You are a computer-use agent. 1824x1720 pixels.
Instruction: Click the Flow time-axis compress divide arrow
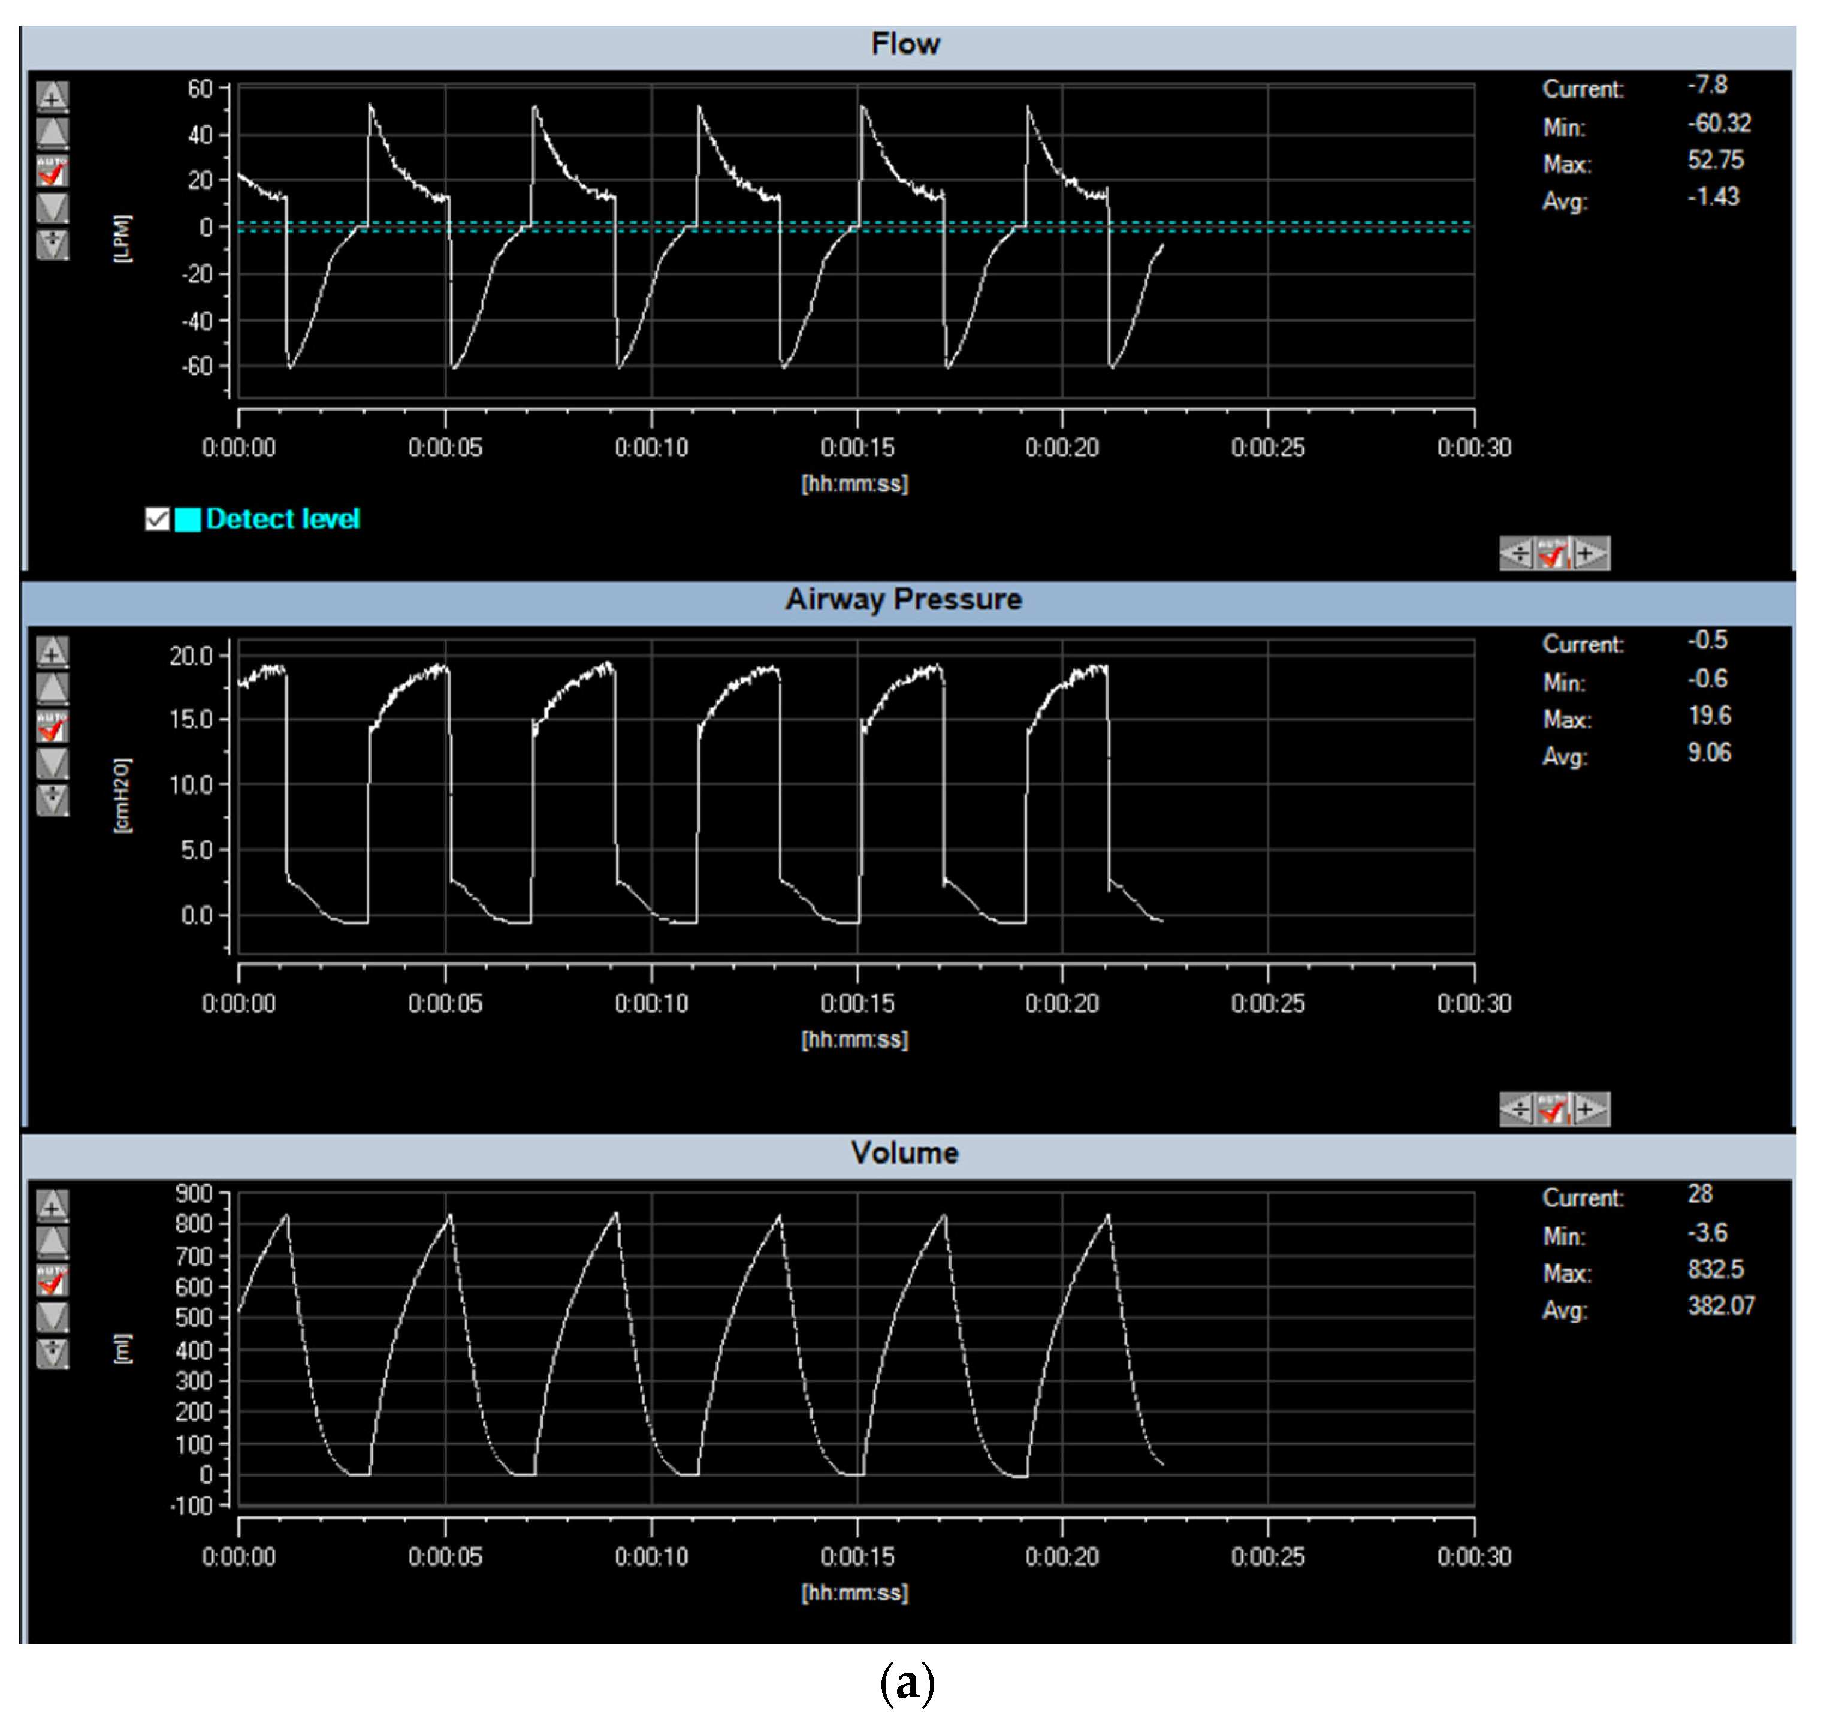(1517, 553)
